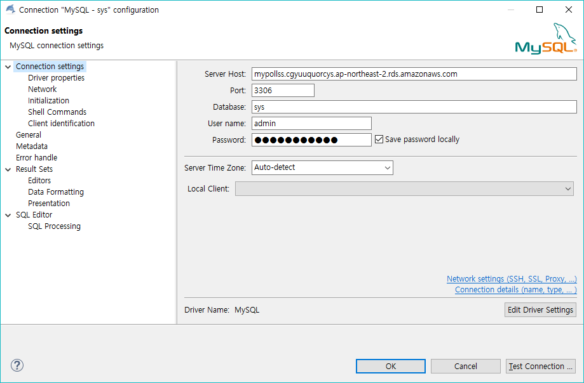Click the Port field showing 3306
The width and height of the screenshot is (584, 383).
(283, 90)
